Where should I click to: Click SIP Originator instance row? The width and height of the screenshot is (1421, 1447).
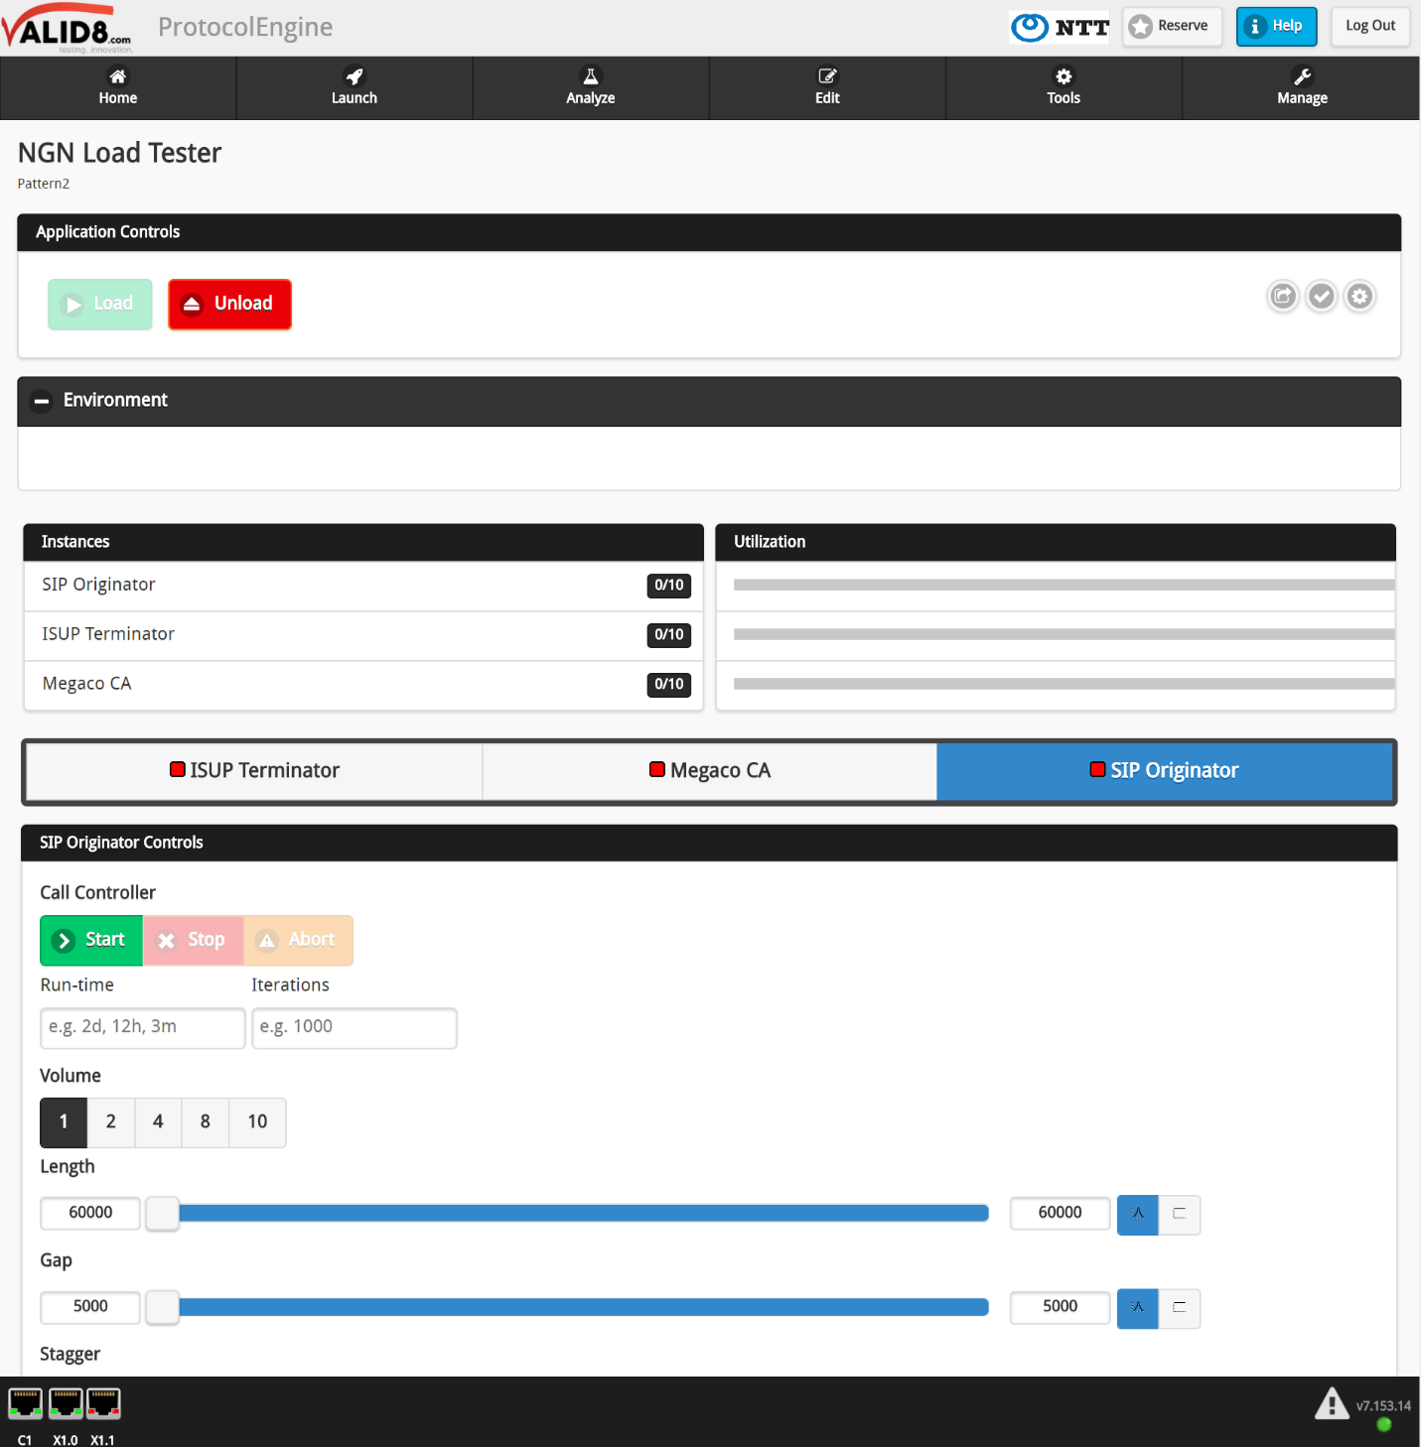(363, 587)
